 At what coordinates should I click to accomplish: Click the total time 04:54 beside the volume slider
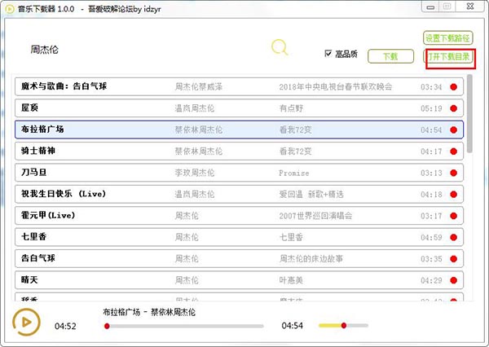(293, 326)
